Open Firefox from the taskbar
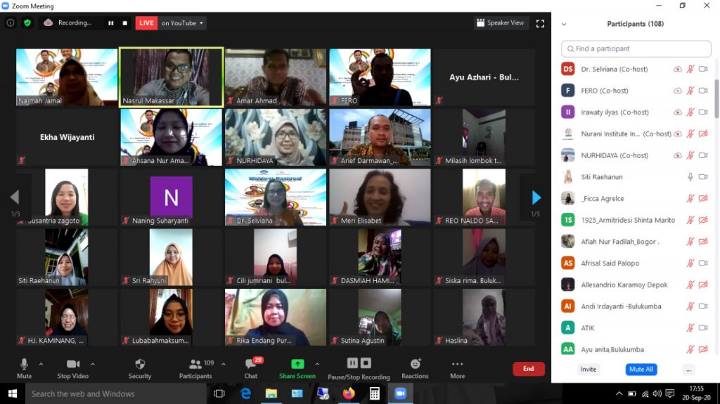Image resolution: width=720 pixels, height=404 pixels. (349, 393)
